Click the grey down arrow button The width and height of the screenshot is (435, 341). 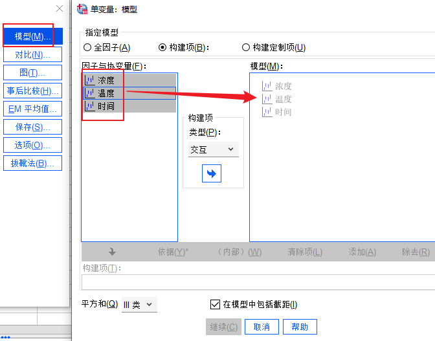click(x=113, y=252)
